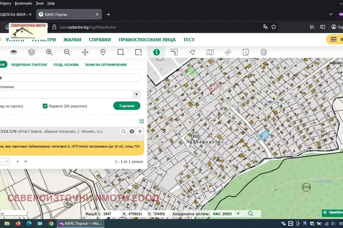343x228 pixels.
Task: Click the green Търсене button
Action: (x=126, y=106)
